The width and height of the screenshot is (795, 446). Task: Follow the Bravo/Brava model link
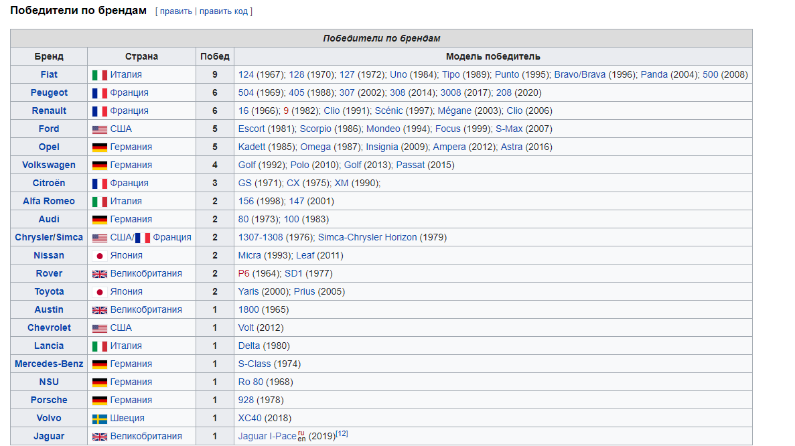coord(579,74)
